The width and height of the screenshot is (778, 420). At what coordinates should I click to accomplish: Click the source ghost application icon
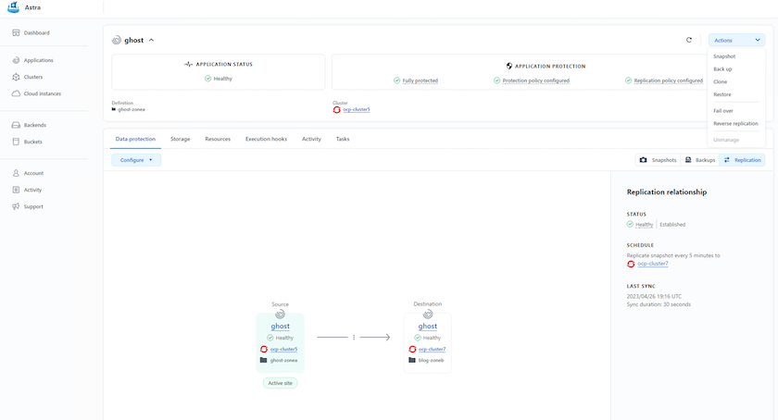[281, 315]
